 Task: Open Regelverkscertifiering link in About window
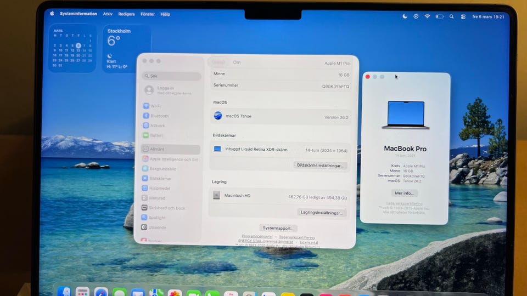[405, 203]
